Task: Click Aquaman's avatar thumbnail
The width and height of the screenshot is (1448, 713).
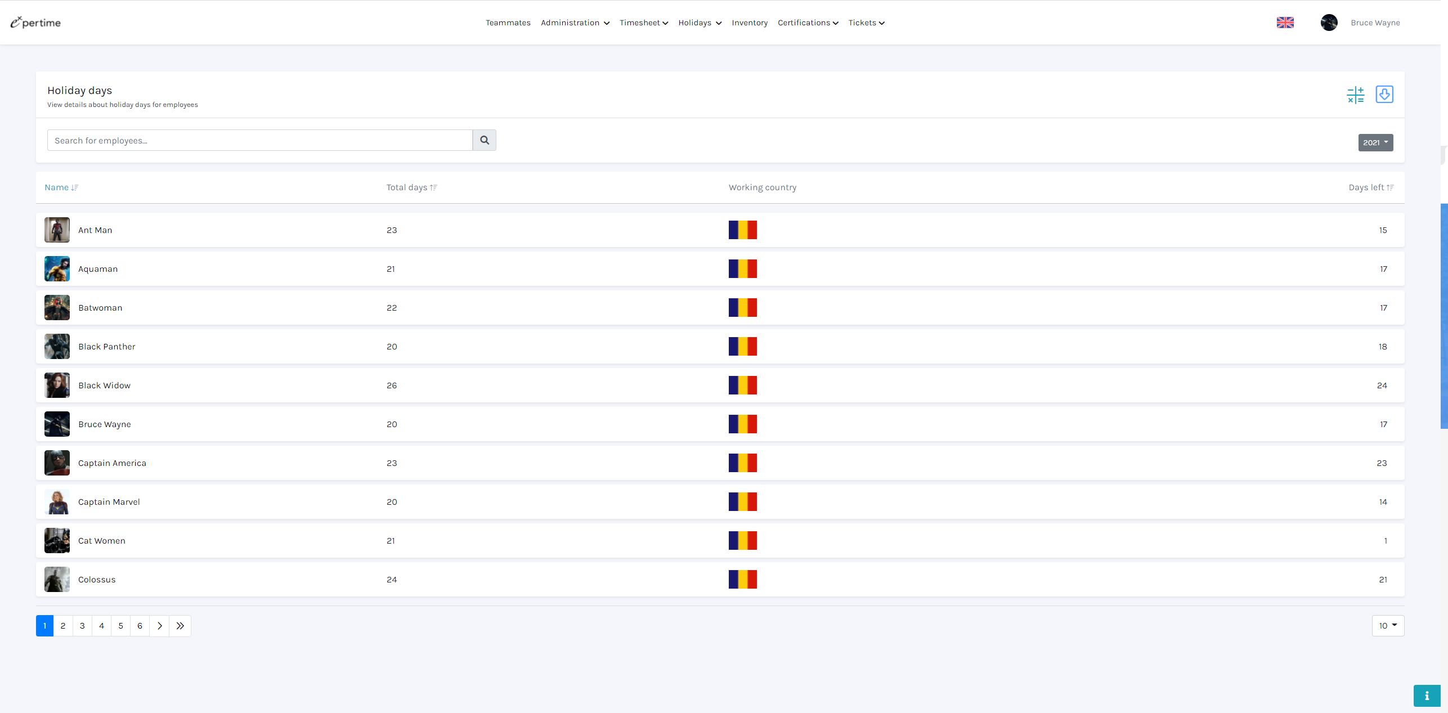Action: coord(57,268)
